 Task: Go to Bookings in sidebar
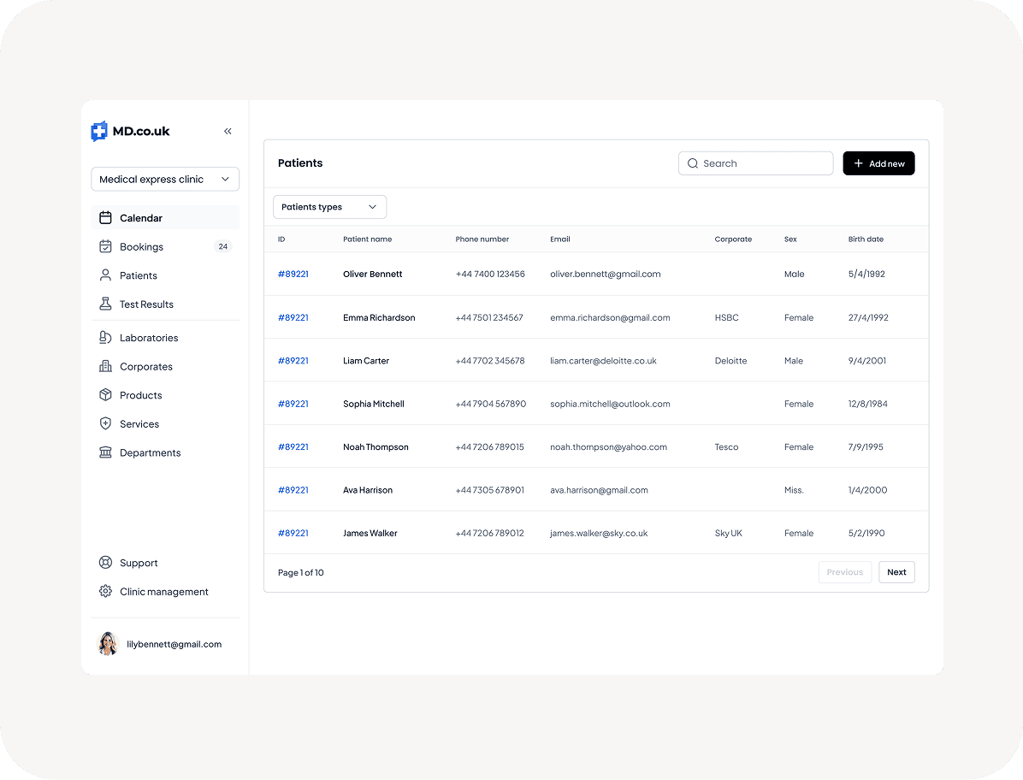click(x=141, y=247)
